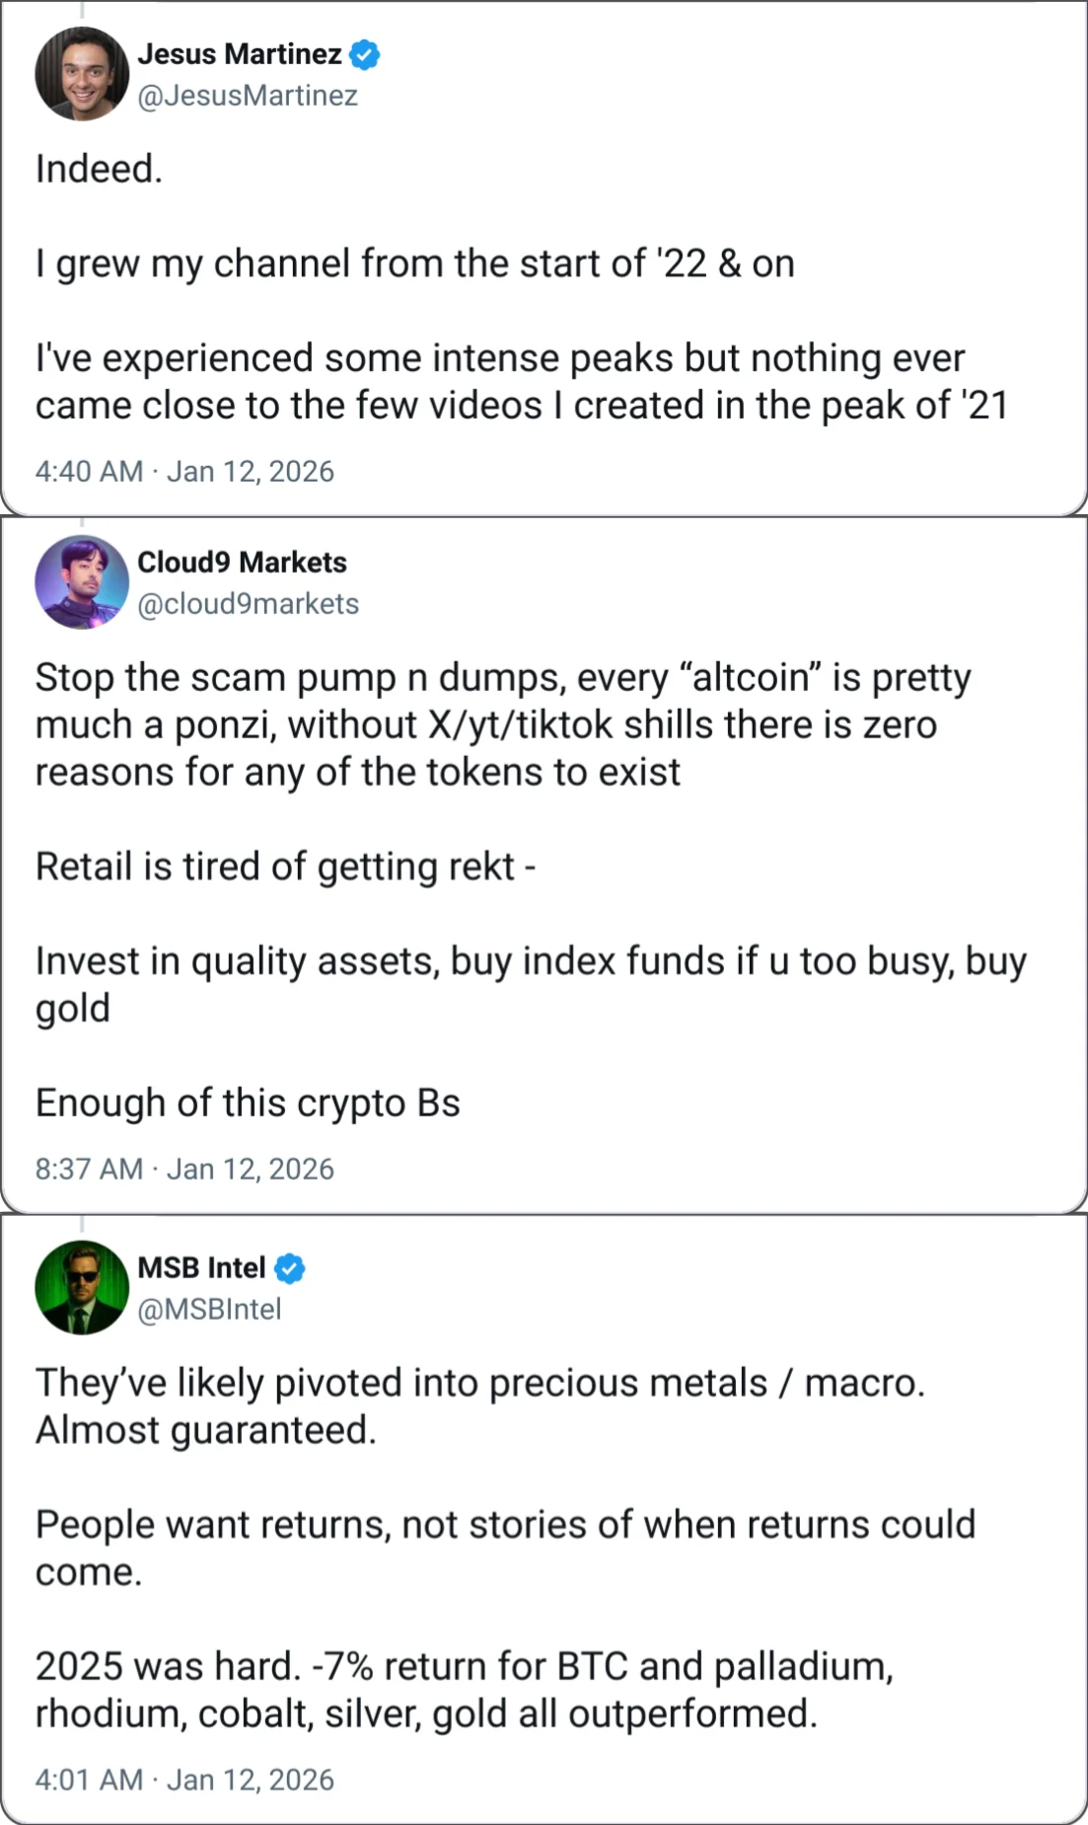Click the verified badge beside Jesus Martinez
Image resolution: width=1088 pixels, height=1825 pixels.
point(365,54)
